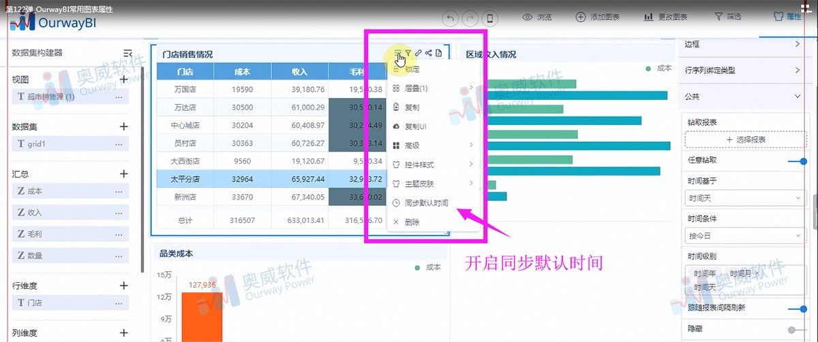Collapse the 数据集构建器 panel icon
Viewport: 818px width, 342px height.
tap(127, 53)
